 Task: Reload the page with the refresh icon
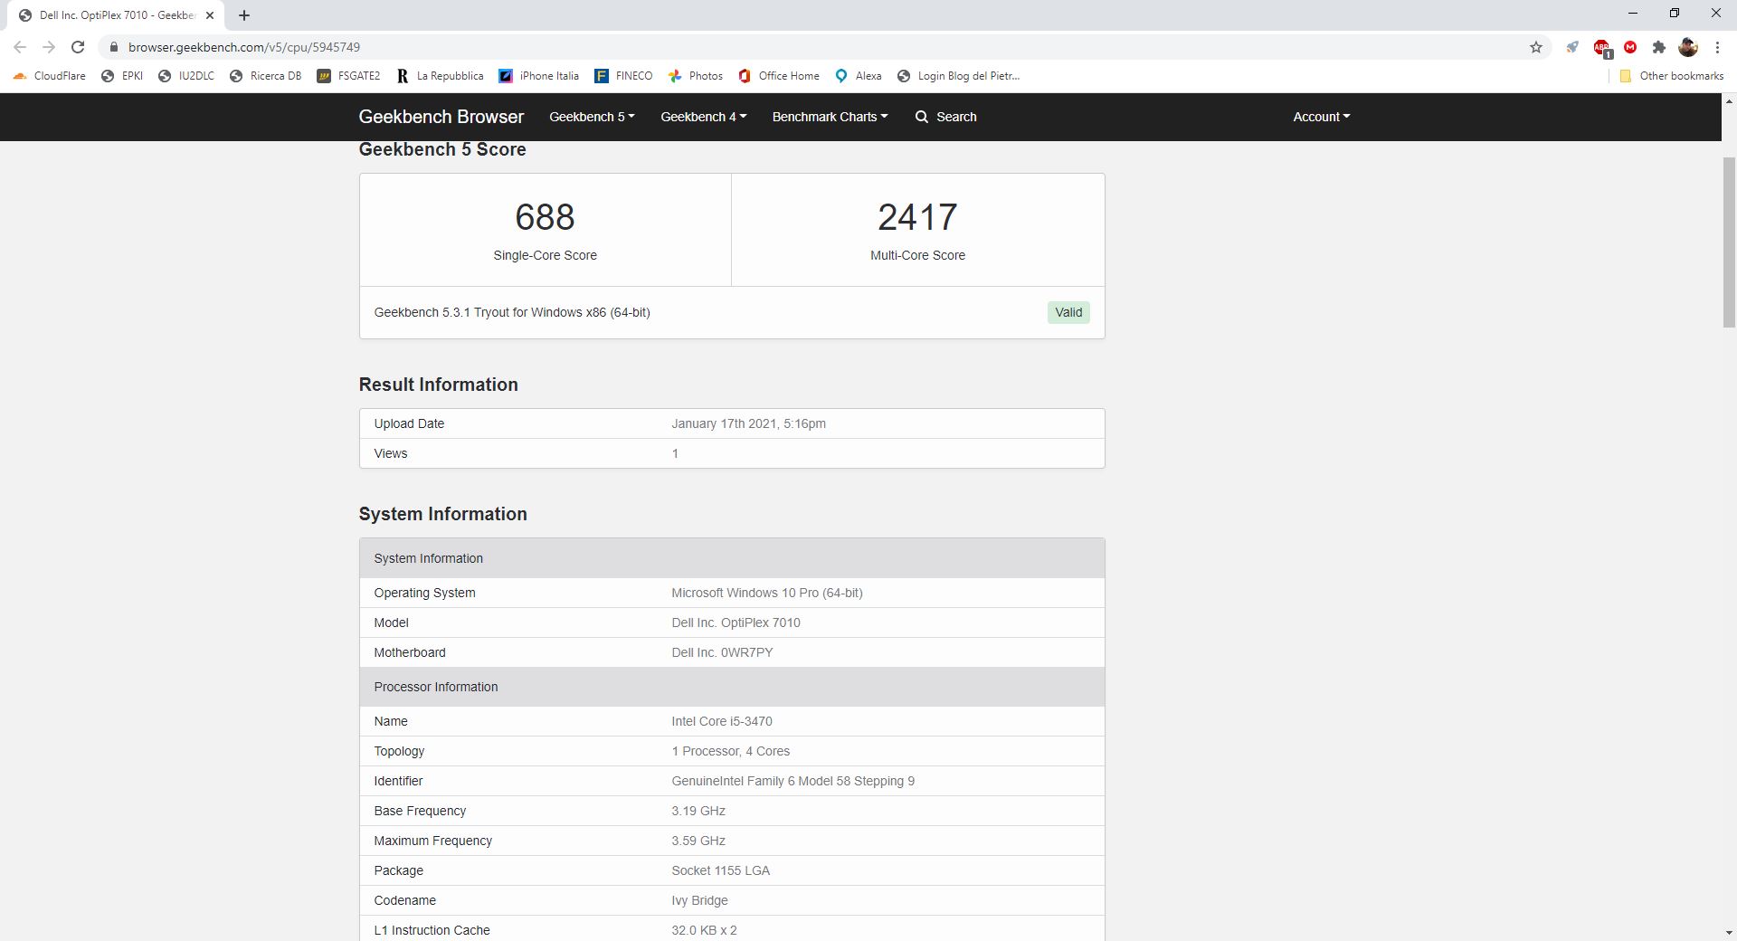[x=78, y=47]
